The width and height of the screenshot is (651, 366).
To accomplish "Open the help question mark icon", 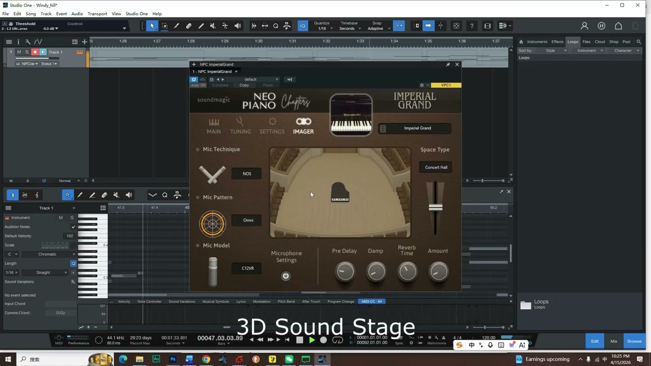I will [x=472, y=25].
